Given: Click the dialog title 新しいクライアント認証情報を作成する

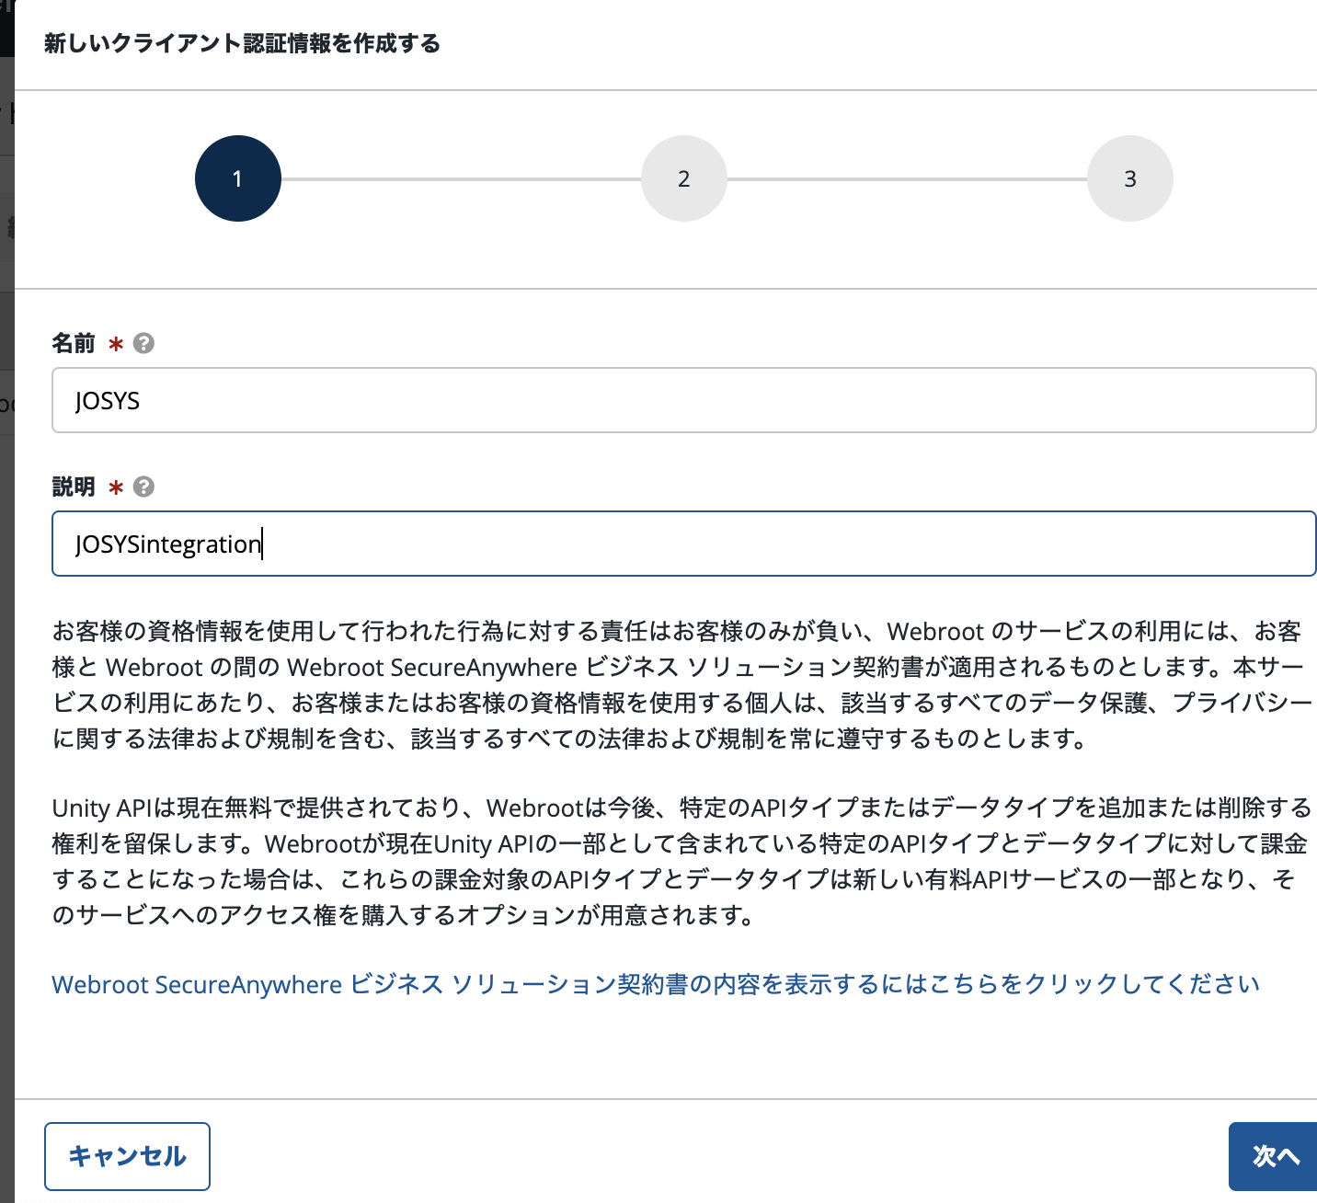Looking at the screenshot, I should pos(242,43).
